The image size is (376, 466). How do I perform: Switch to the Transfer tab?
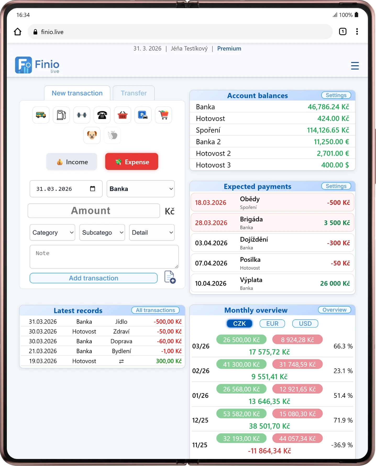[134, 93]
